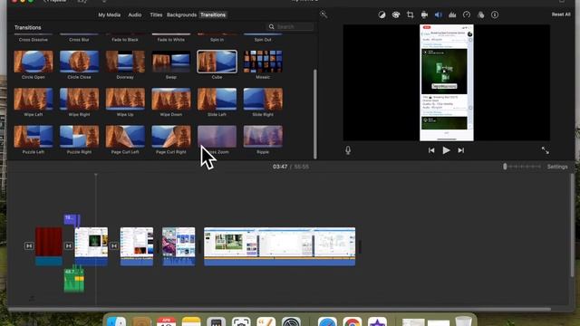Open Noise Reduction and Equalizer
The width and height of the screenshot is (580, 326).
[452, 14]
